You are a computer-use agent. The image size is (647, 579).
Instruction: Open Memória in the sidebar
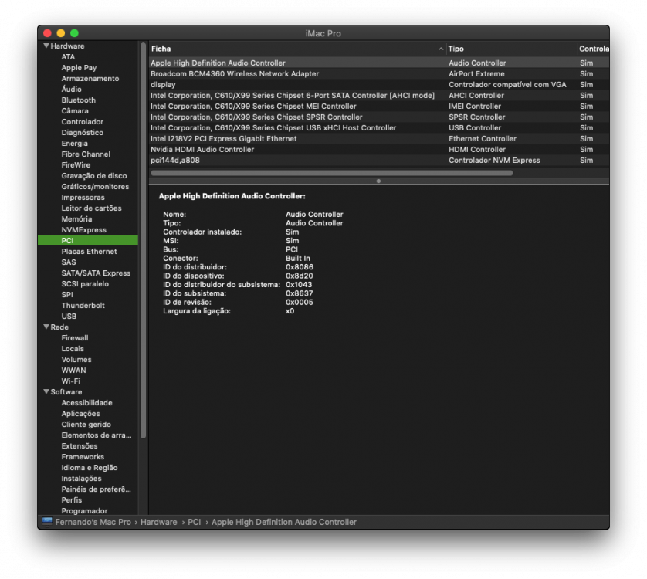pos(76,218)
